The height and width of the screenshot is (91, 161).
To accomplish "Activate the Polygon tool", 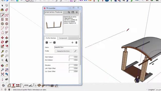I will pos(7,24).
